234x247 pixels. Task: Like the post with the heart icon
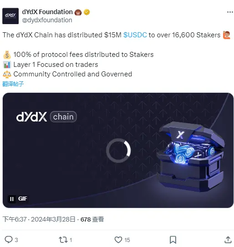[x=118, y=240]
